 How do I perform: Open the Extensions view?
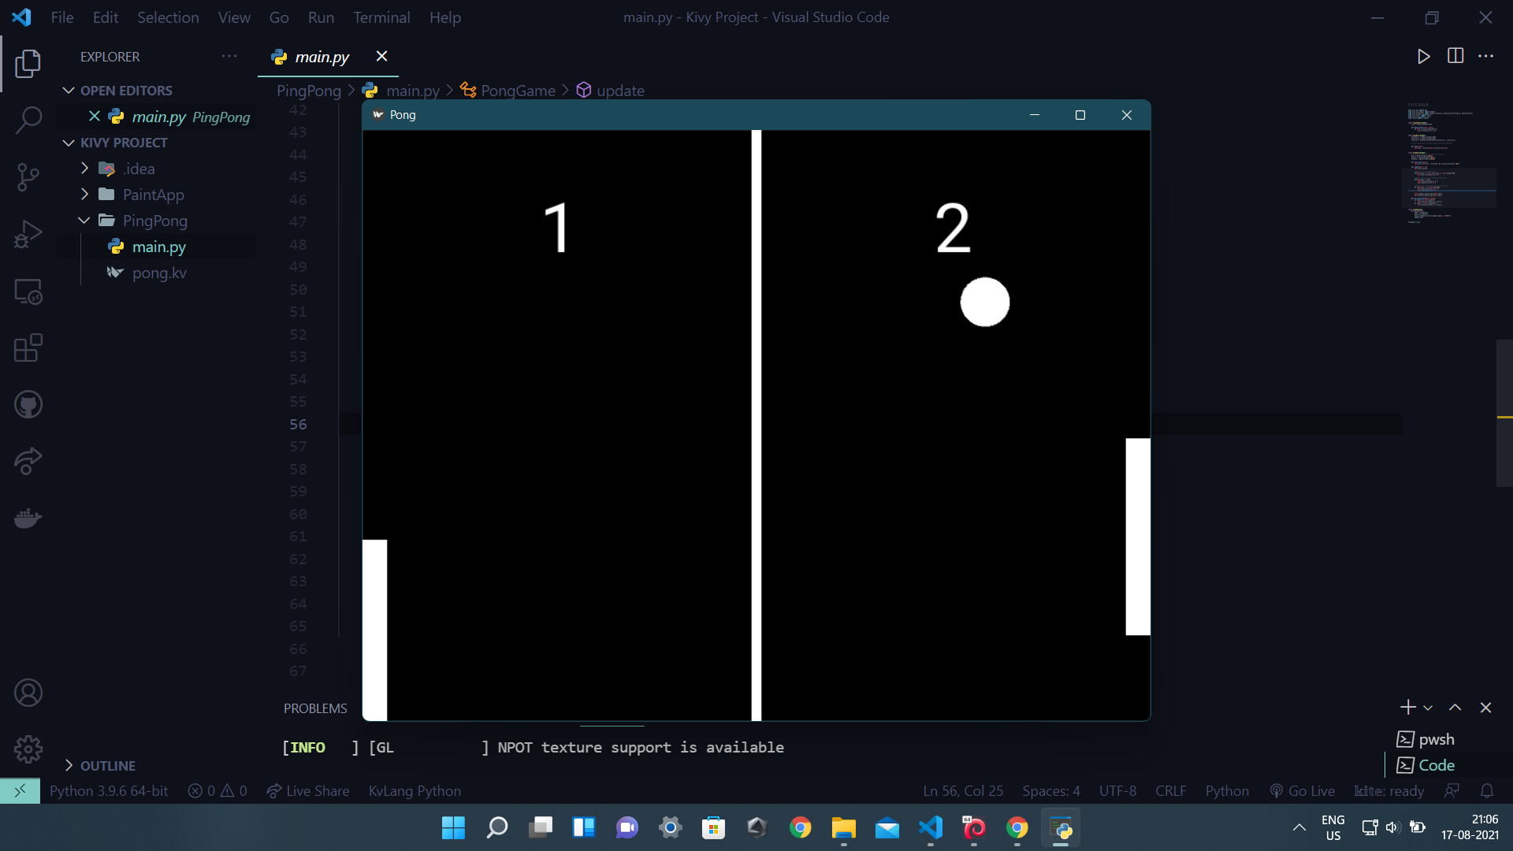[x=28, y=347]
